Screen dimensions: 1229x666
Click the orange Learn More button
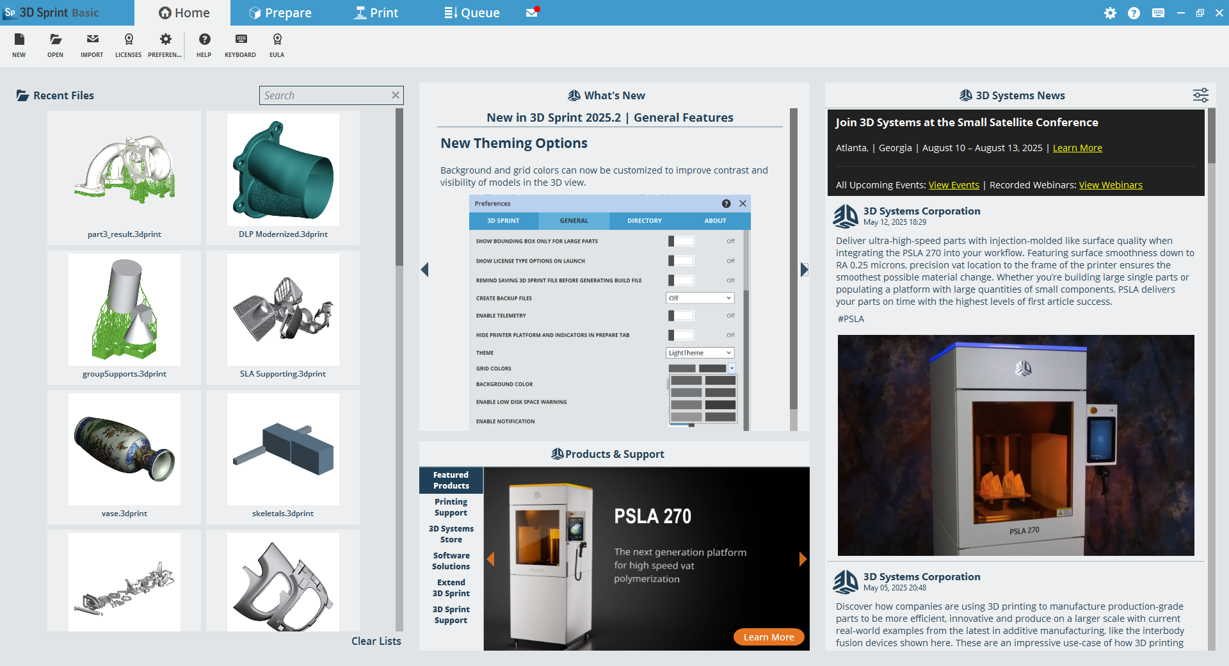tap(768, 637)
